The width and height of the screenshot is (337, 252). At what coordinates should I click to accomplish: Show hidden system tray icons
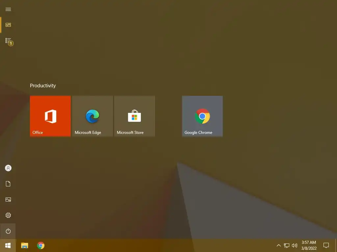pyautogui.click(x=278, y=245)
